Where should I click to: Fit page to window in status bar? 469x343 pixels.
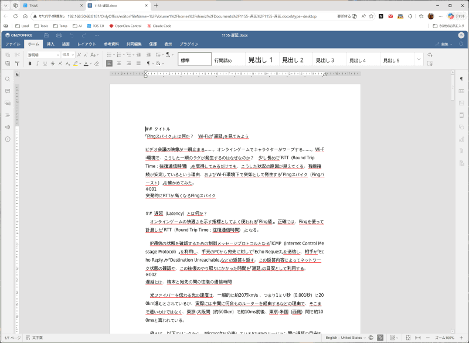[408, 338]
